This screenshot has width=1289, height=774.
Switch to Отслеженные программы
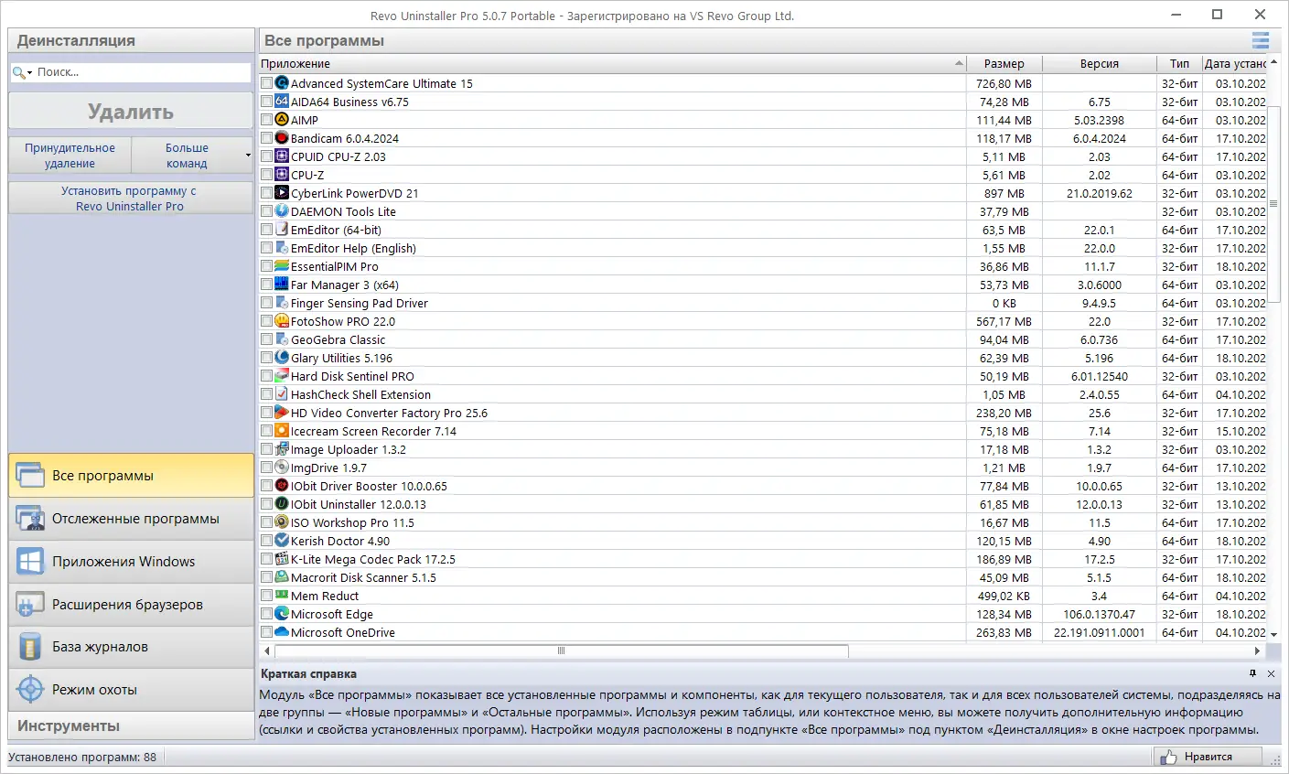131,519
